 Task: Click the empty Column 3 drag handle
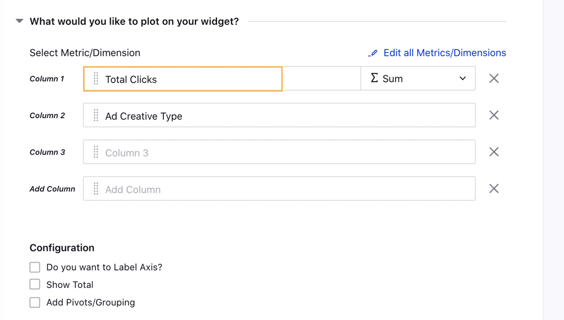96,152
